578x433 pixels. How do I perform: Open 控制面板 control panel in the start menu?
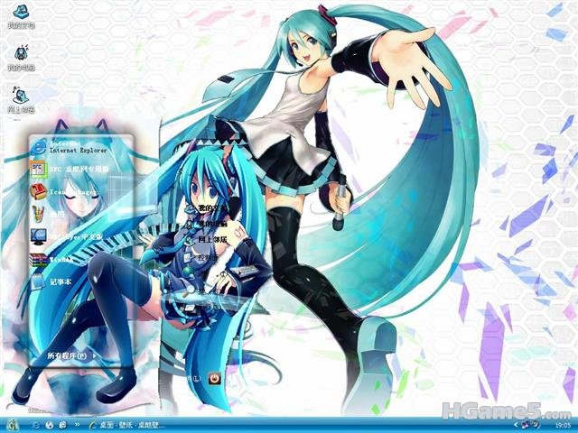coord(204,258)
